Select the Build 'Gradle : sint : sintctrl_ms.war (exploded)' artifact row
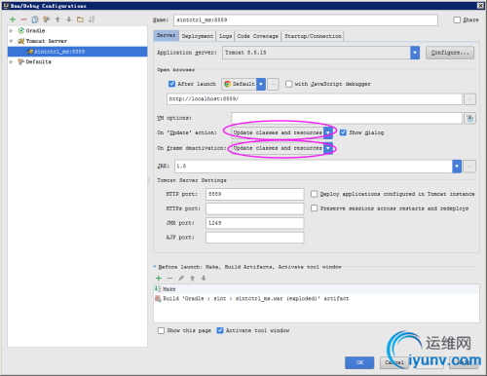Image resolution: width=487 pixels, height=376 pixels. (317, 298)
